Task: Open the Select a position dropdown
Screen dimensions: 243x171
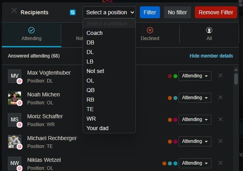Action: click(x=109, y=12)
